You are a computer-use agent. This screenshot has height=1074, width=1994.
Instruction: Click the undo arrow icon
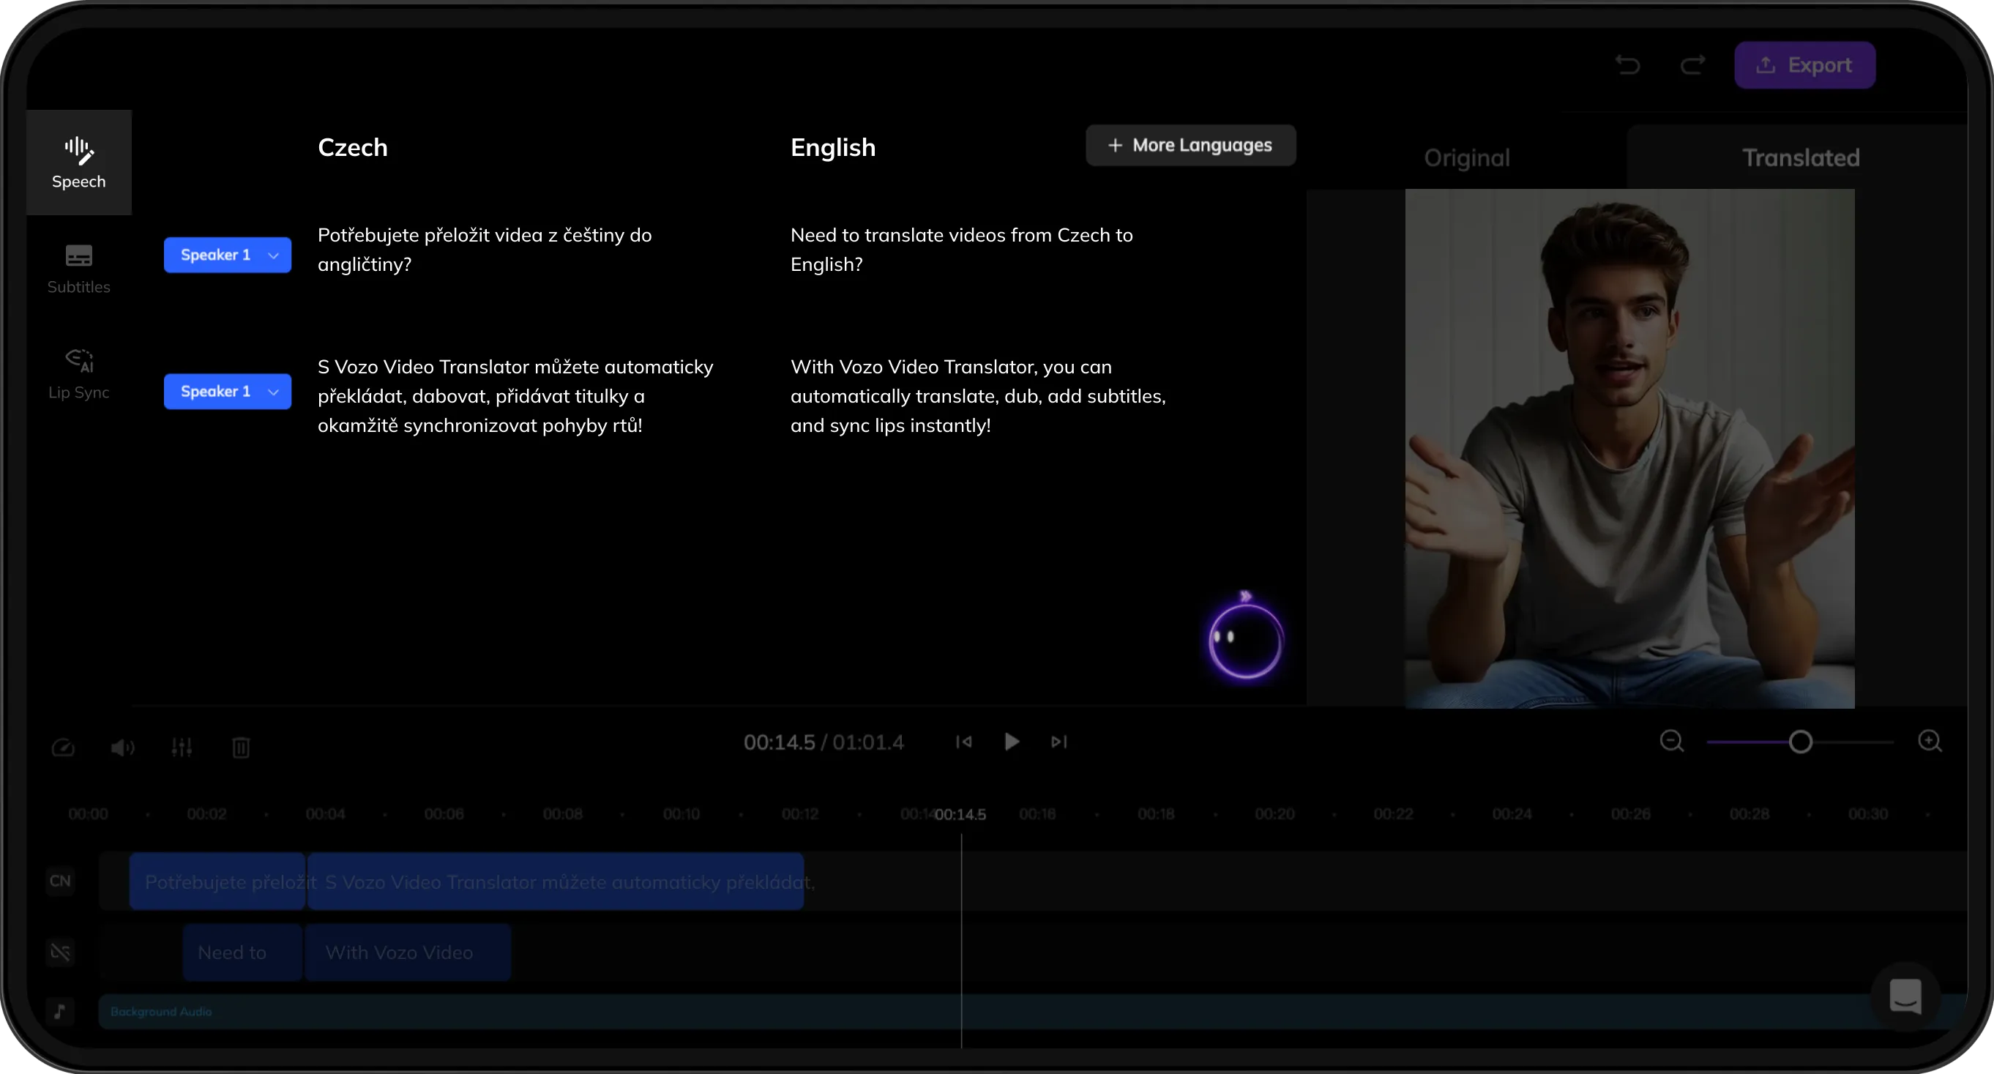pyautogui.click(x=1628, y=65)
